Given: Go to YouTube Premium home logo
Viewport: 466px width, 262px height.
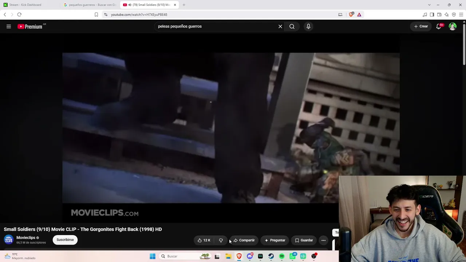Looking at the screenshot, I should point(30,27).
